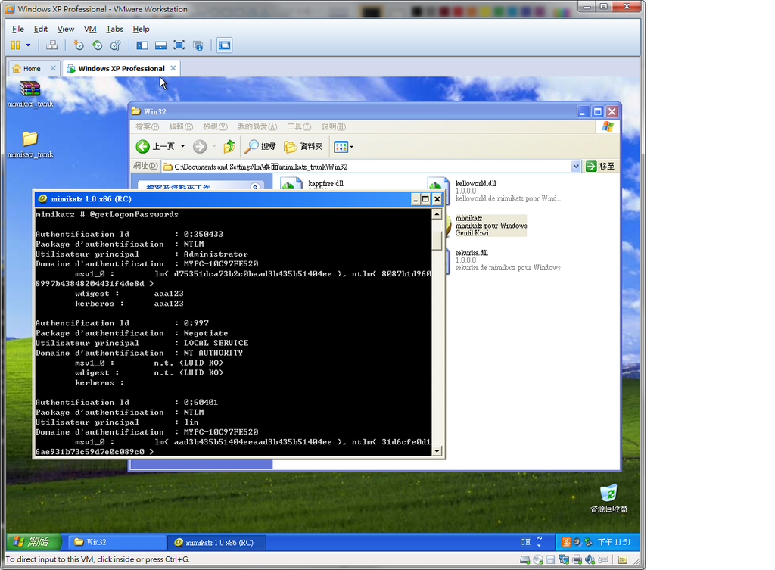Screen dimensions: 775x570
Task: Click the Forward arrow in Win32 explorer toolbar
Action: coord(200,146)
